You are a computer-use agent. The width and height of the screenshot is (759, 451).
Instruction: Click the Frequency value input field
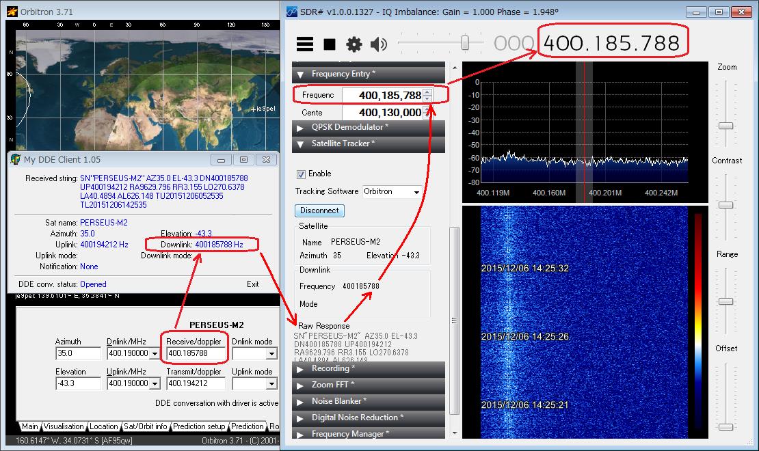tap(382, 96)
